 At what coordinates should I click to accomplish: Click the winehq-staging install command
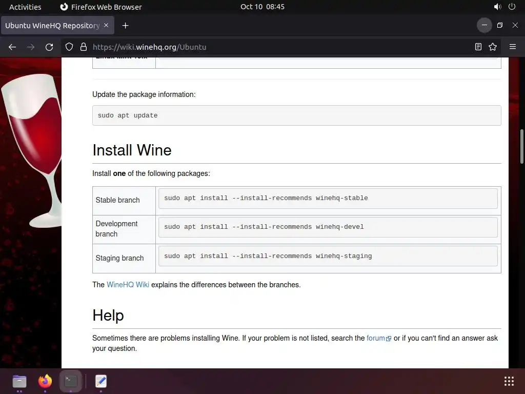pos(328,257)
